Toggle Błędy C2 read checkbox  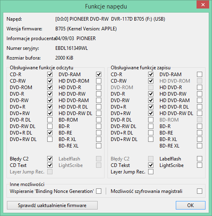click(50, 159)
